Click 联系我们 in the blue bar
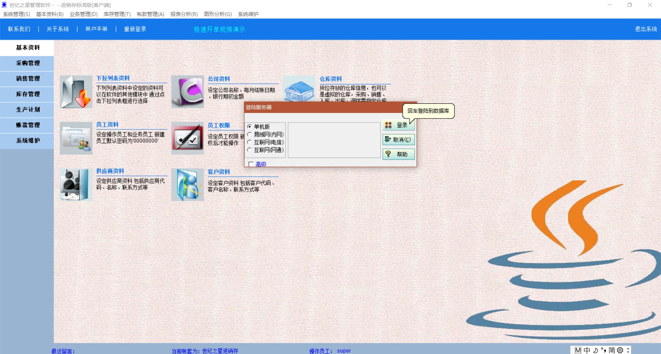 (19, 29)
